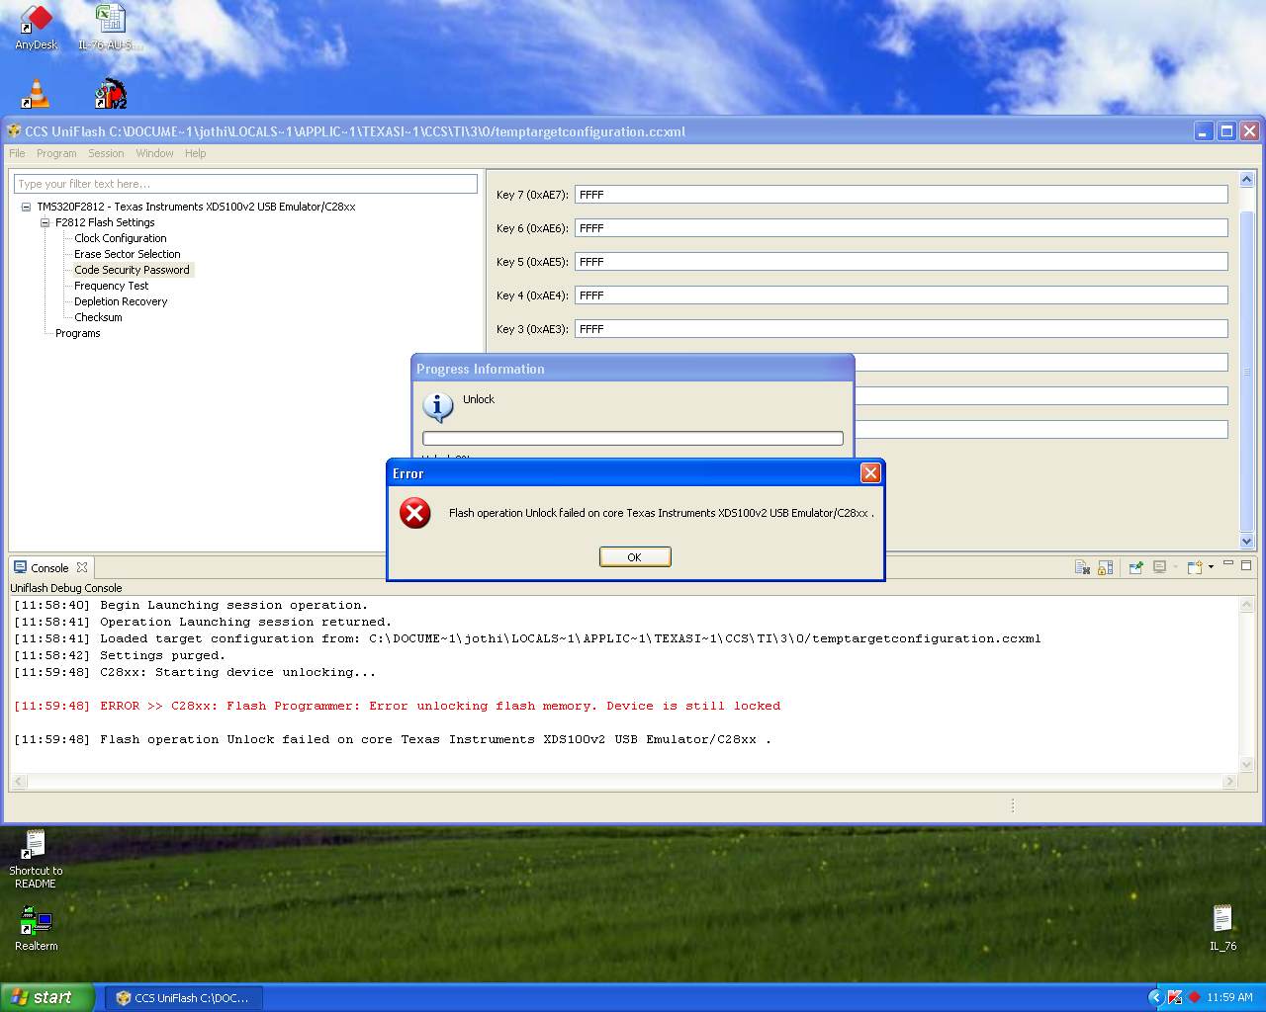
Task: Click the Unlock progress bar
Action: click(x=633, y=438)
